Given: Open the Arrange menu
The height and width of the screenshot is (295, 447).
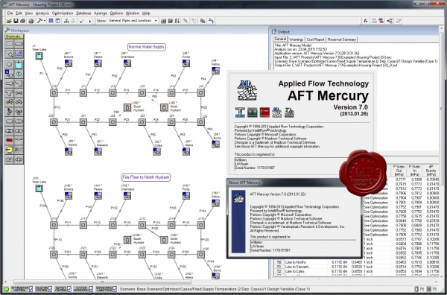Looking at the screenshot, I should [x=101, y=13].
